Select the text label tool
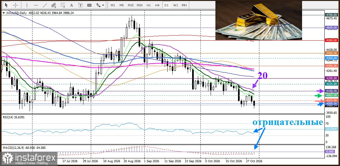This screenshot has height=166, width=340. pyautogui.click(x=80, y=5)
